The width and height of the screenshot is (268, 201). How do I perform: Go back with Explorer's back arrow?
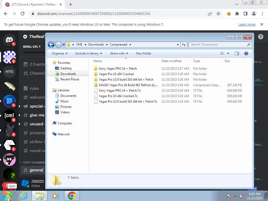[x=51, y=44]
